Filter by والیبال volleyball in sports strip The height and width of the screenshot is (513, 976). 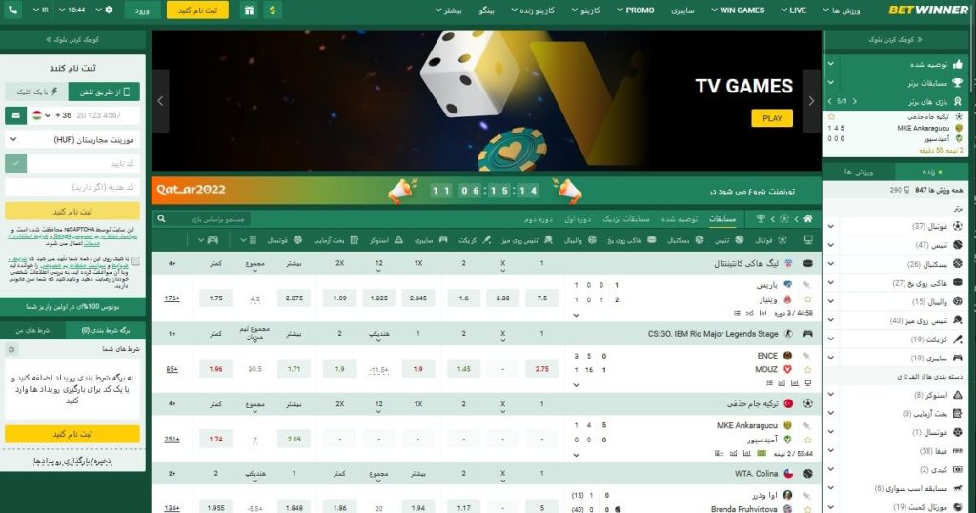pyautogui.click(x=580, y=239)
